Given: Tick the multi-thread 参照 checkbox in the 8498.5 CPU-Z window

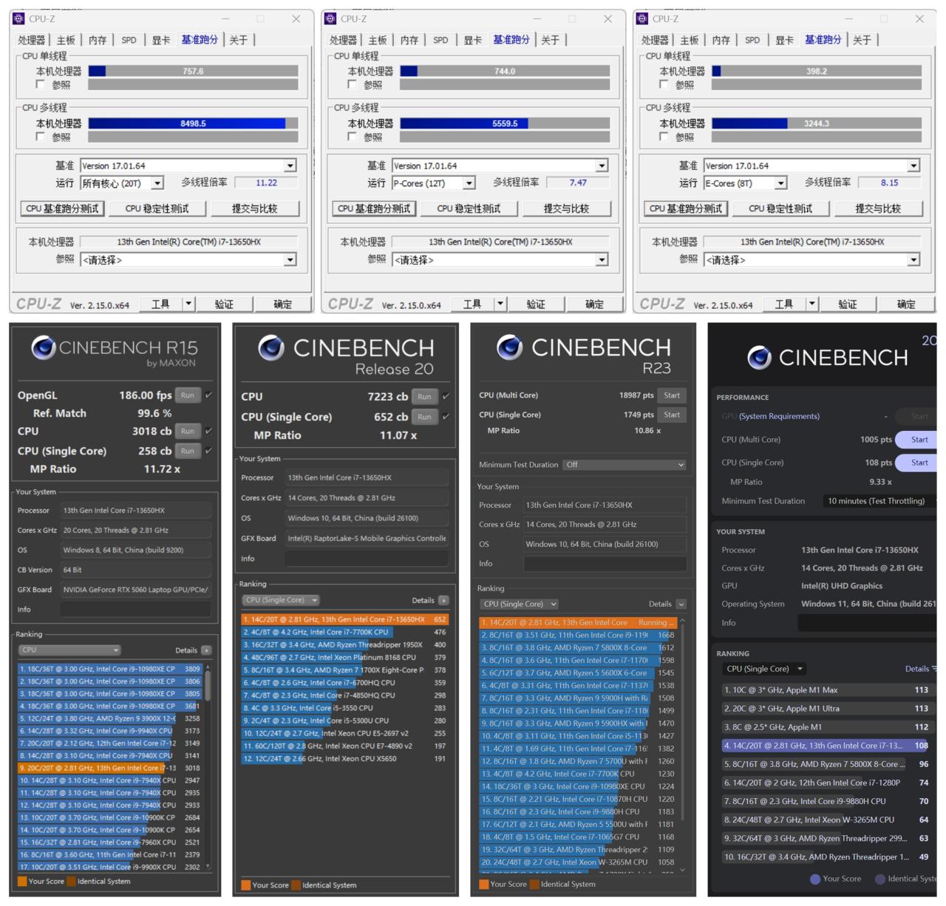Looking at the screenshot, I should [41, 137].
